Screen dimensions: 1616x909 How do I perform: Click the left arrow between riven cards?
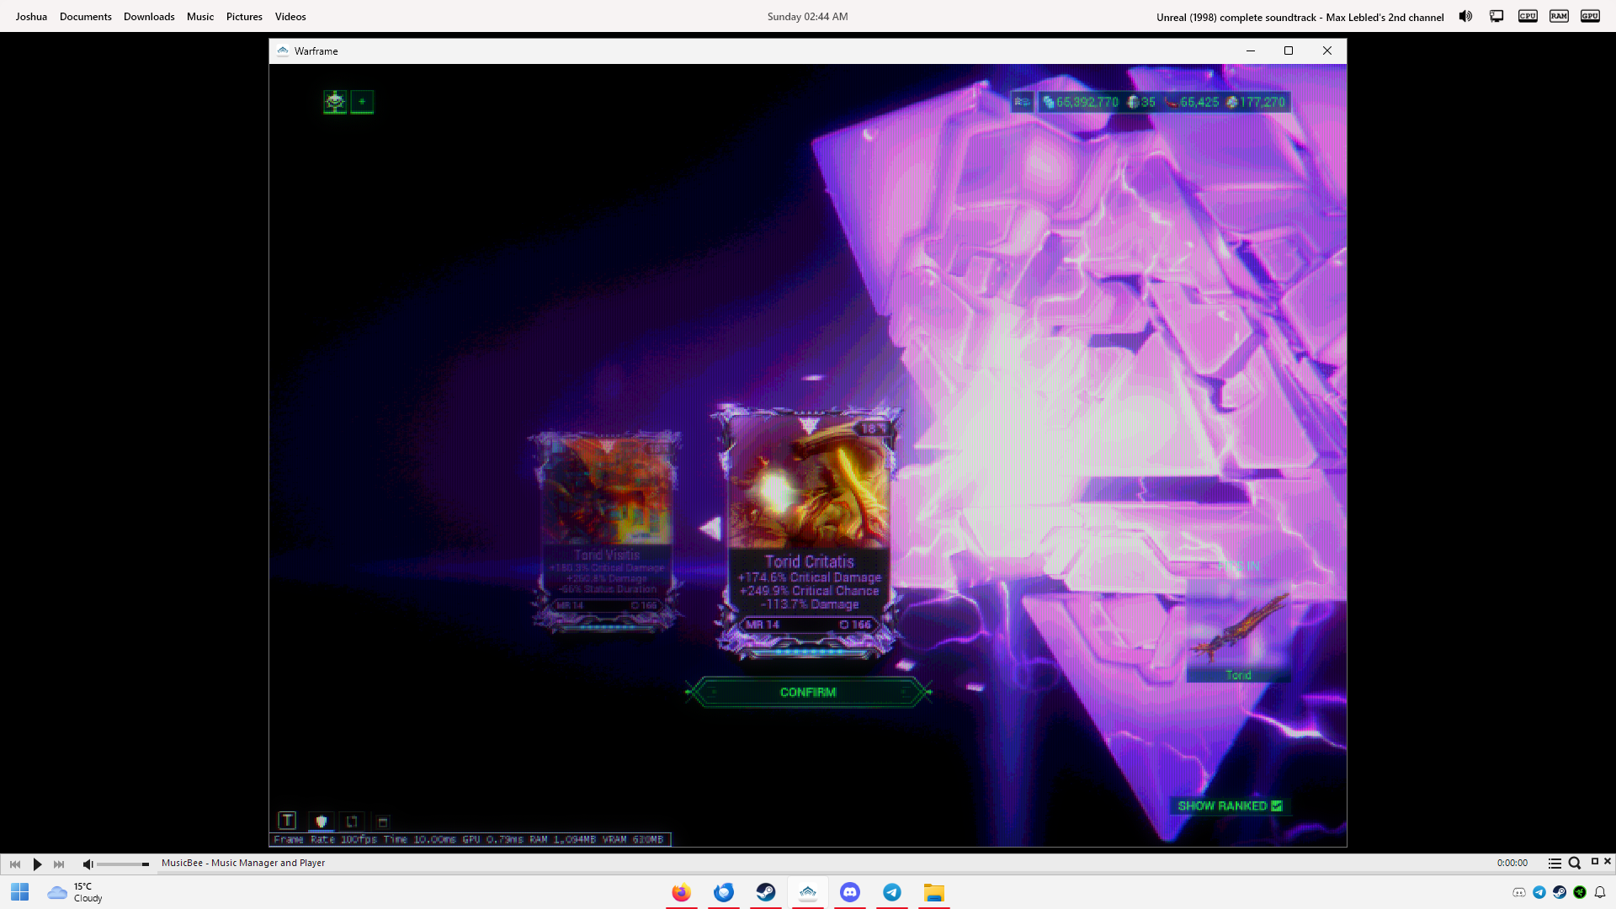pyautogui.click(x=710, y=528)
